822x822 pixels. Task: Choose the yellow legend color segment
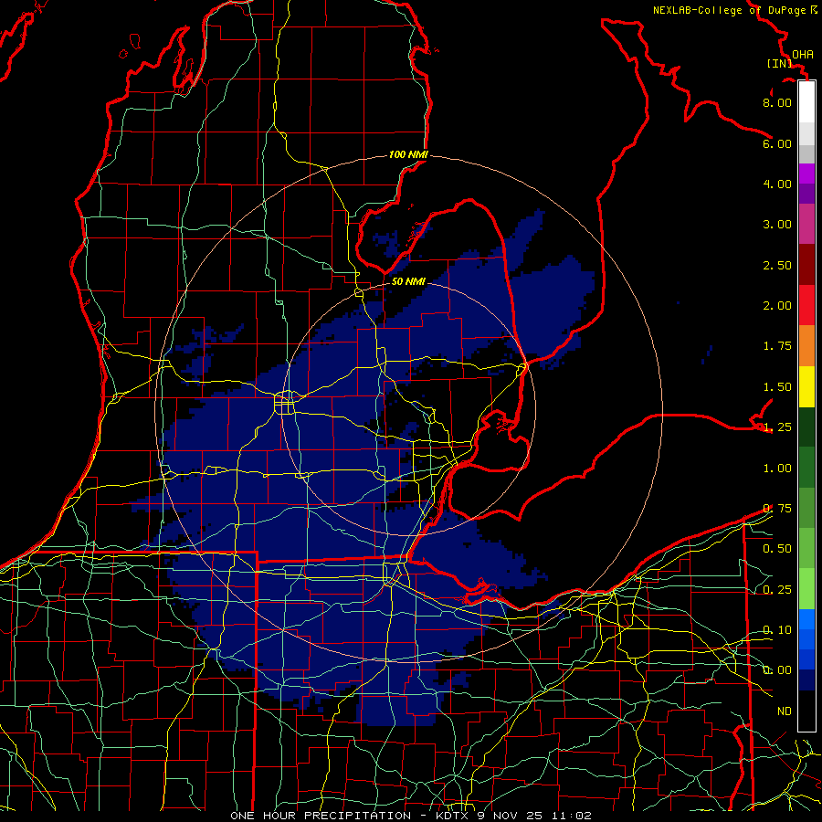[x=806, y=387]
